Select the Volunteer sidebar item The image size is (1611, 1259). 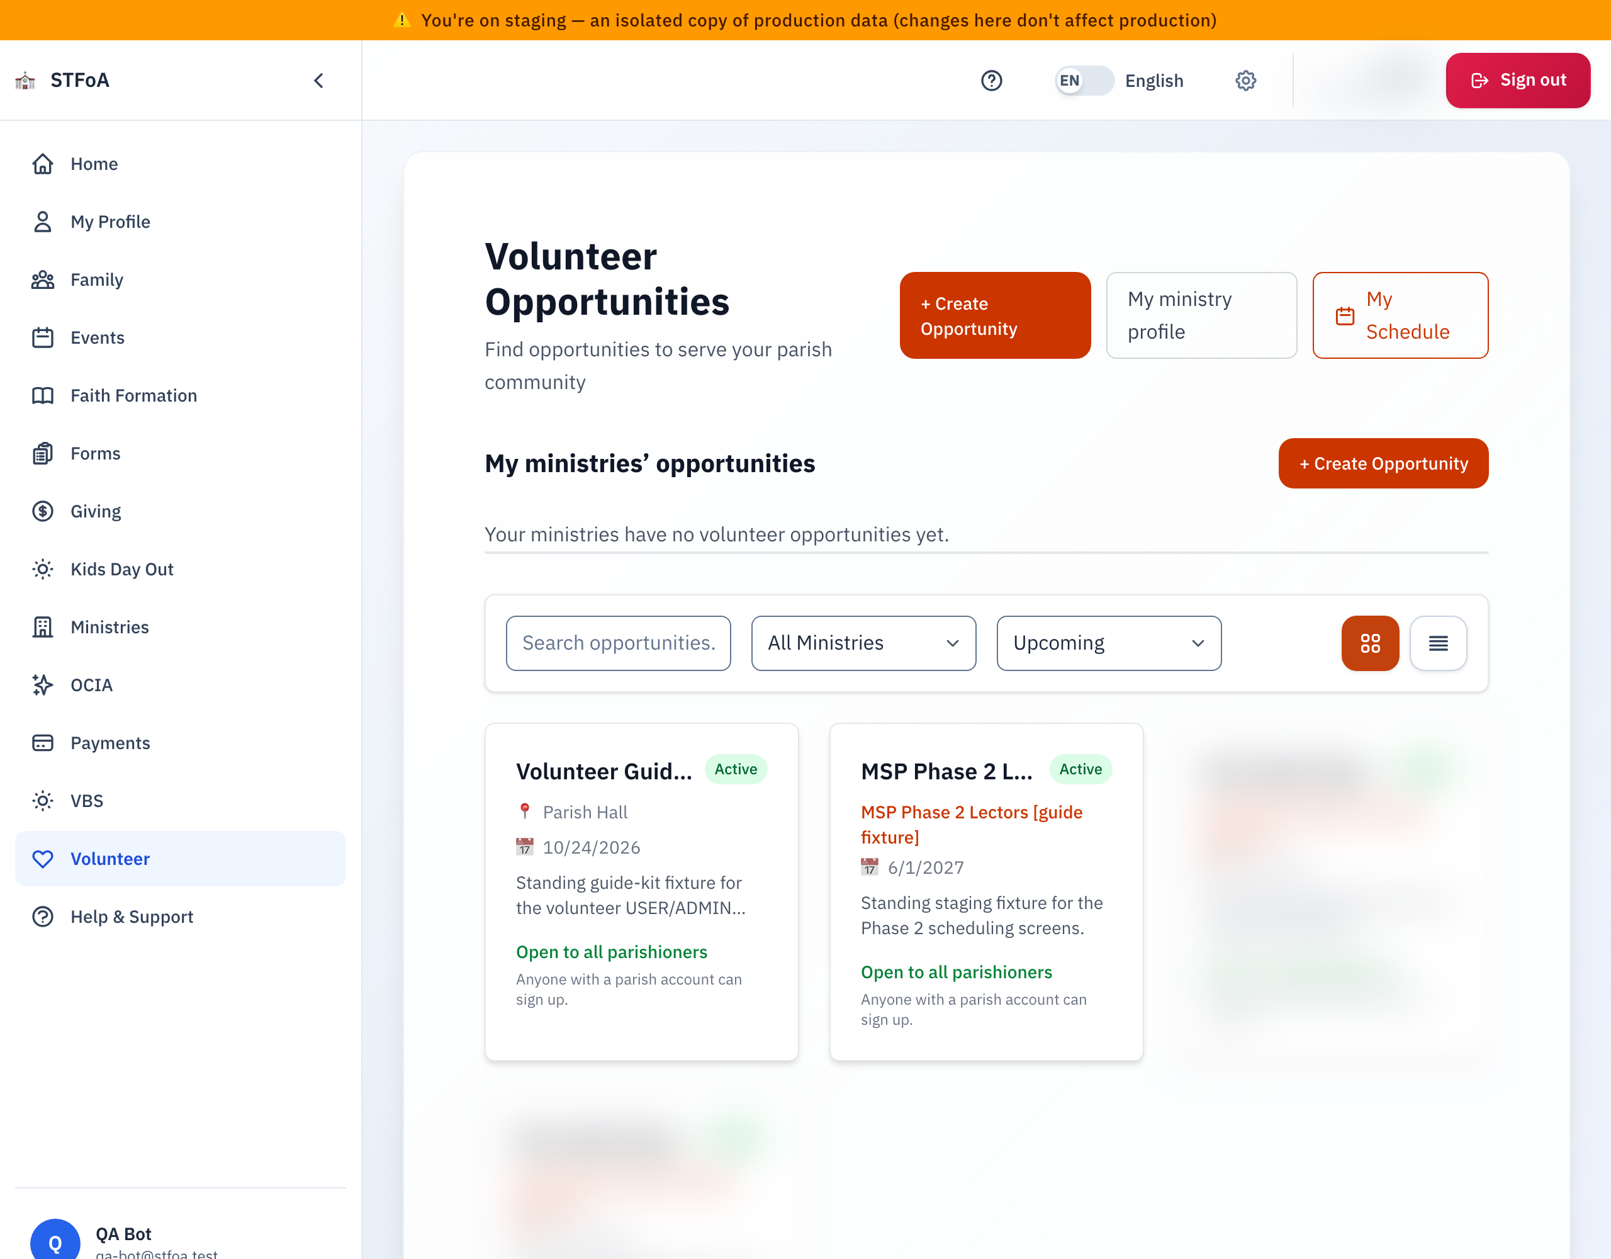[x=180, y=859]
